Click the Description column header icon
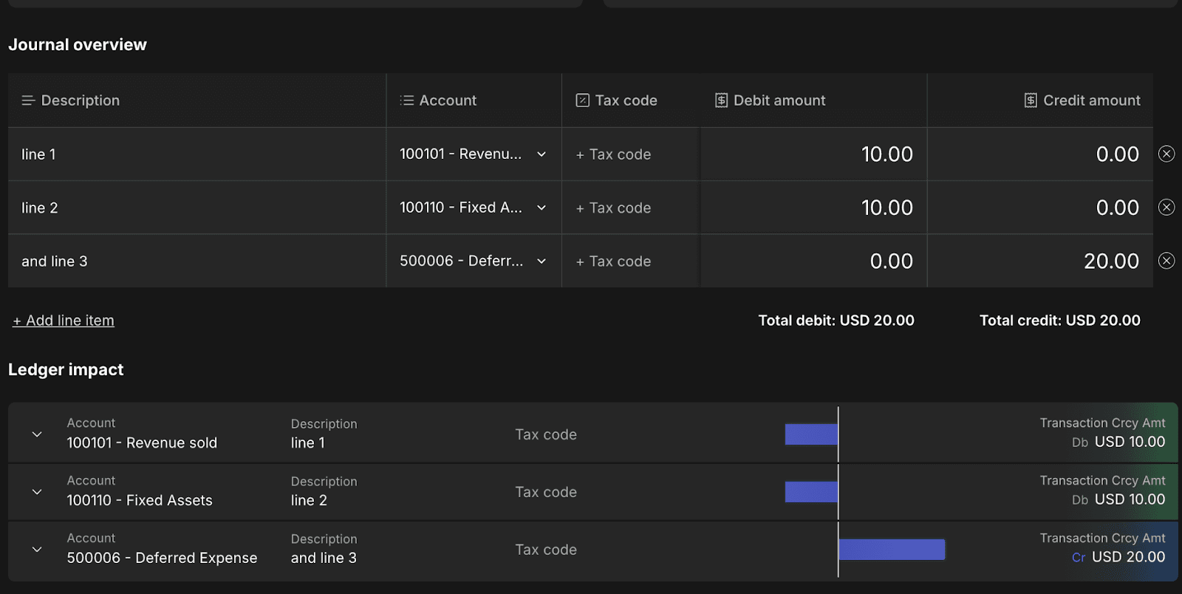The height and width of the screenshot is (594, 1182). click(28, 100)
